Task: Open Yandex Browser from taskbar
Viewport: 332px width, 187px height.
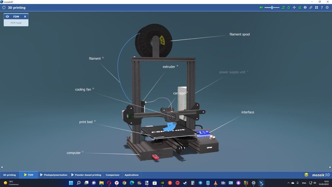Action: point(117,183)
